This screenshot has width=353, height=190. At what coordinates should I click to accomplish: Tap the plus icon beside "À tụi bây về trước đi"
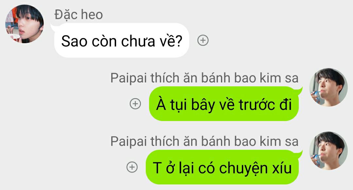pos(135,104)
